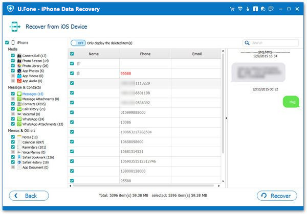Click the Voicemail icon
Viewport: 307px width, 214px height.
(19, 114)
